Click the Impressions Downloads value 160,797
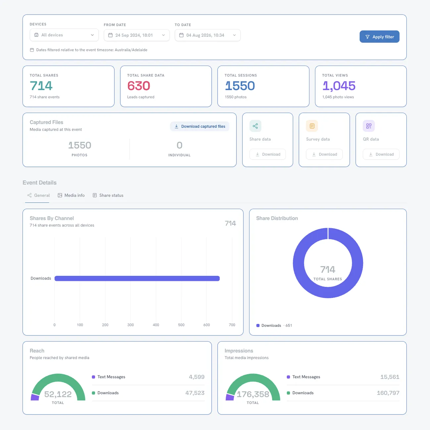Viewport: 430px width, 430px height. point(388,393)
